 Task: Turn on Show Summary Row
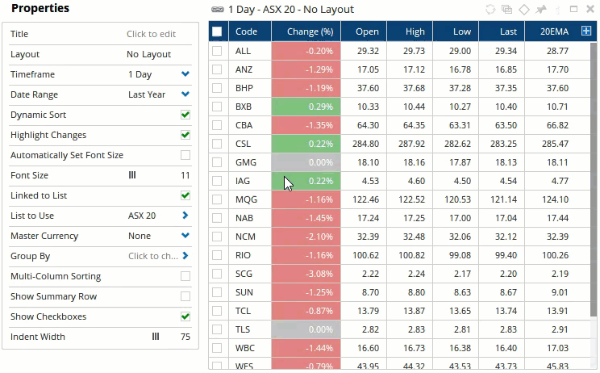(185, 296)
